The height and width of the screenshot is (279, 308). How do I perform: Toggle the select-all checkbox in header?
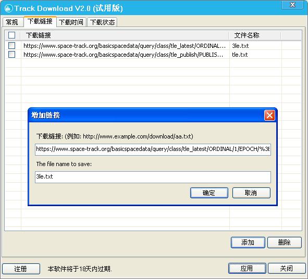pos(12,35)
